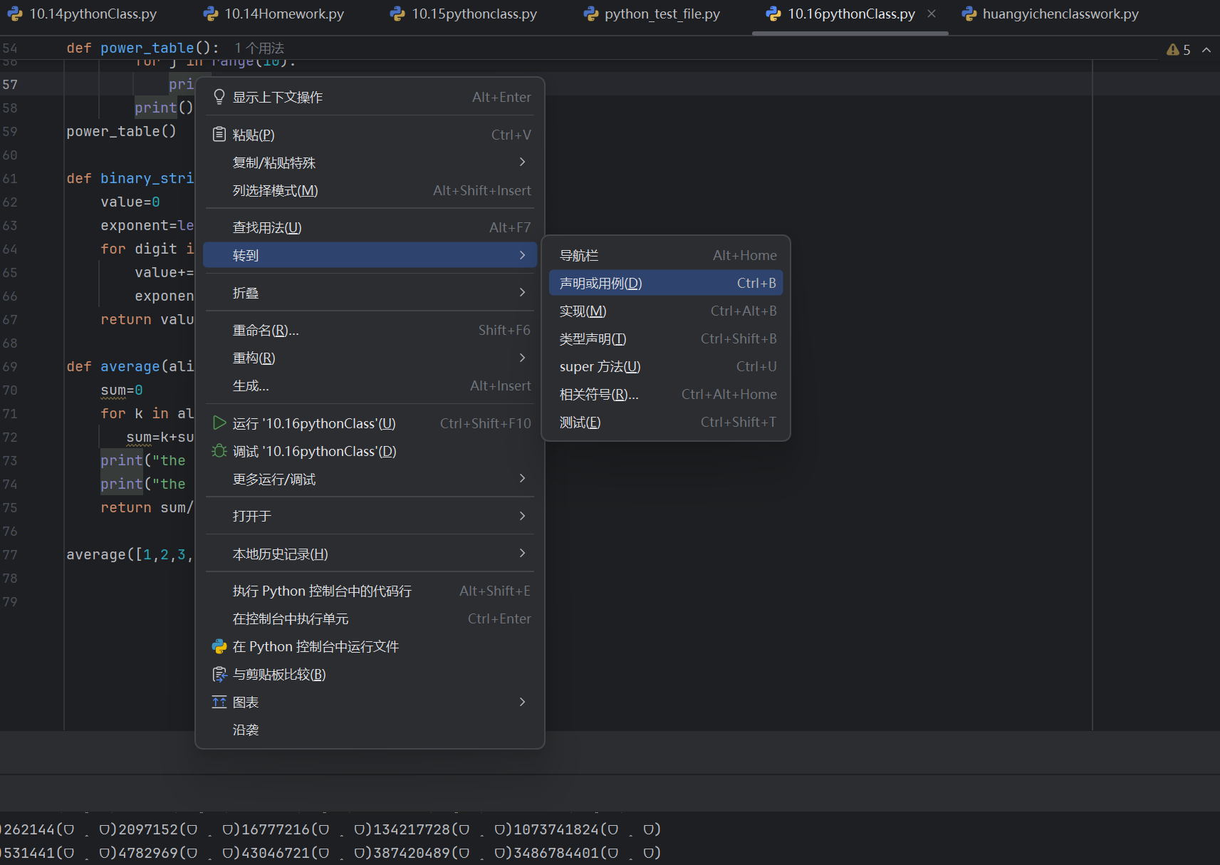Select 执行 Python 控制台中的代码行
This screenshot has width=1220, height=865.
pyautogui.click(x=370, y=591)
